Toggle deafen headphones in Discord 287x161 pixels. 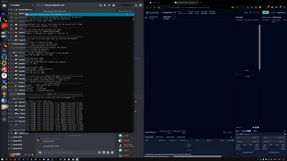pos(29,155)
